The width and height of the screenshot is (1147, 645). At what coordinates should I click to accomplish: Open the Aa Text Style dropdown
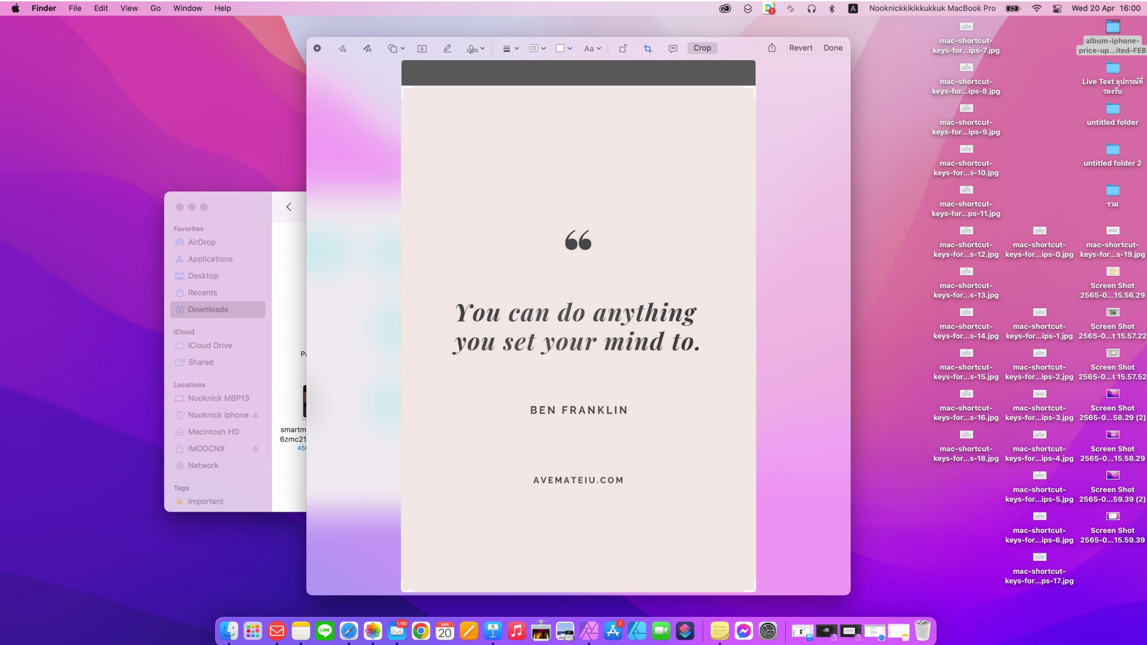click(592, 48)
